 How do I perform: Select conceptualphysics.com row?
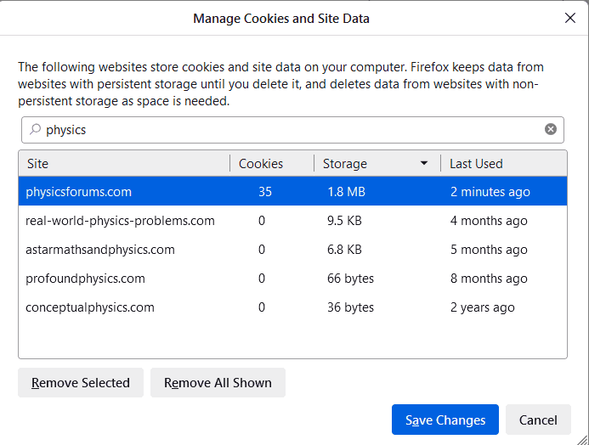coord(292,307)
